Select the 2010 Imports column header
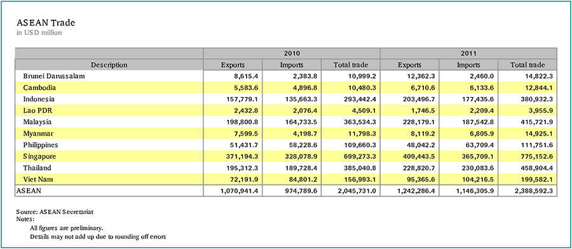 [x=292, y=65]
